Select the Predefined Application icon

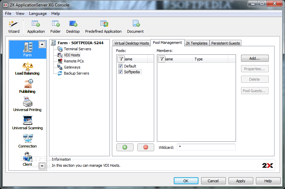pos(103,27)
